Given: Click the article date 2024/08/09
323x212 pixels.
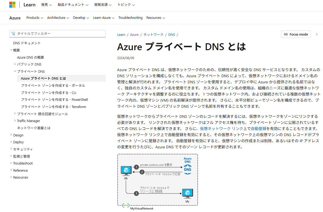Looking at the screenshot, I should click(126, 58).
